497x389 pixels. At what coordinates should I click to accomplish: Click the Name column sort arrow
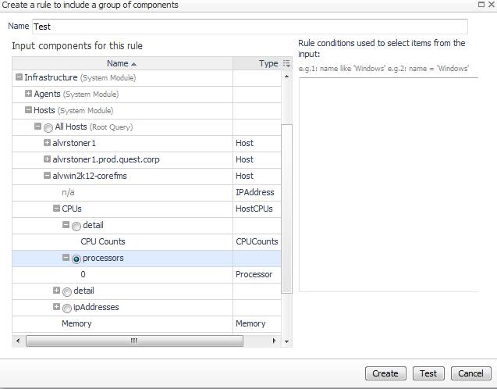click(x=133, y=64)
